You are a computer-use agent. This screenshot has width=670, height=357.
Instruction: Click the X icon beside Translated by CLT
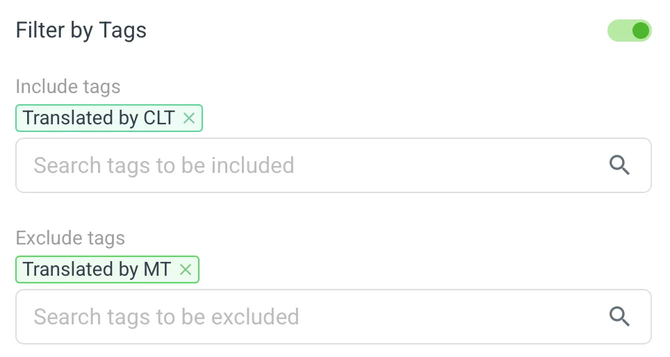pyautogui.click(x=189, y=118)
